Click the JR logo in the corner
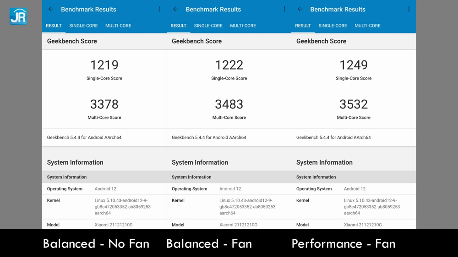This screenshot has width=458, height=257. pyautogui.click(x=18, y=16)
